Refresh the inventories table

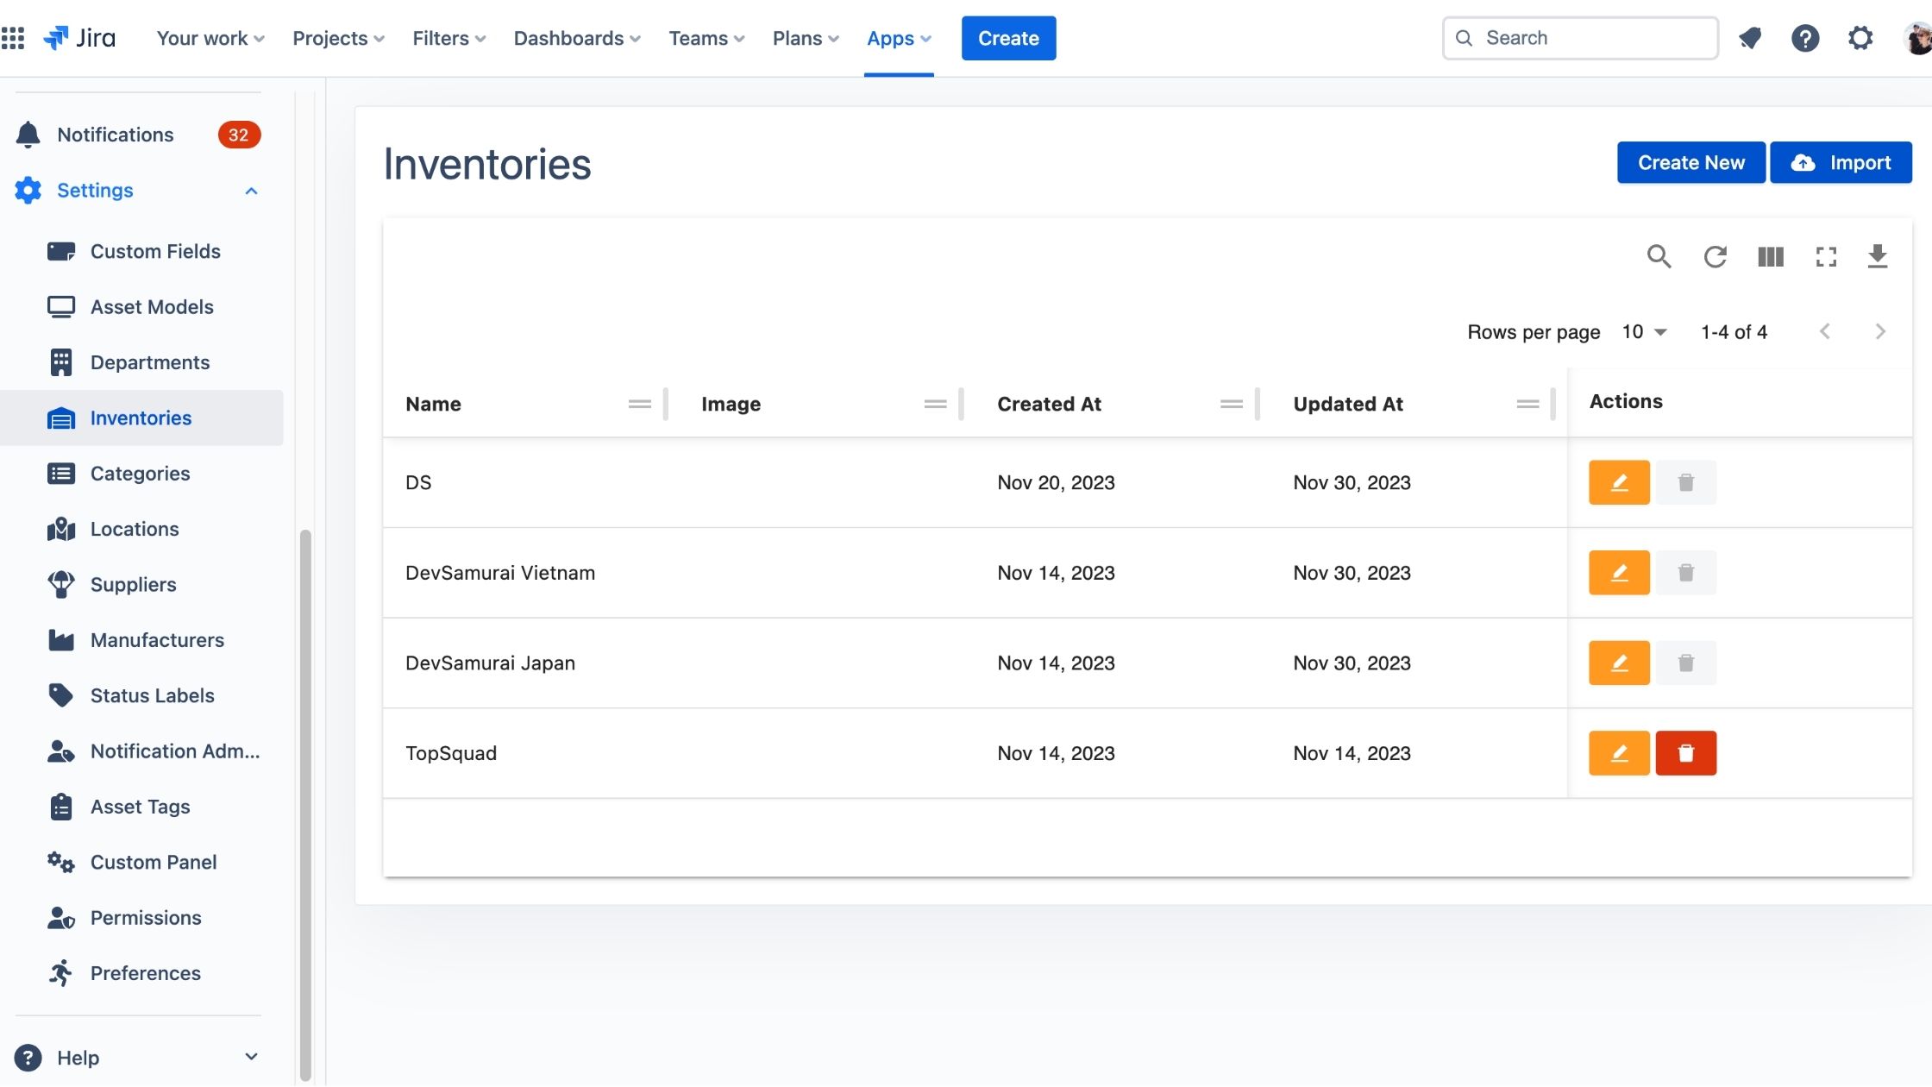pyautogui.click(x=1715, y=256)
